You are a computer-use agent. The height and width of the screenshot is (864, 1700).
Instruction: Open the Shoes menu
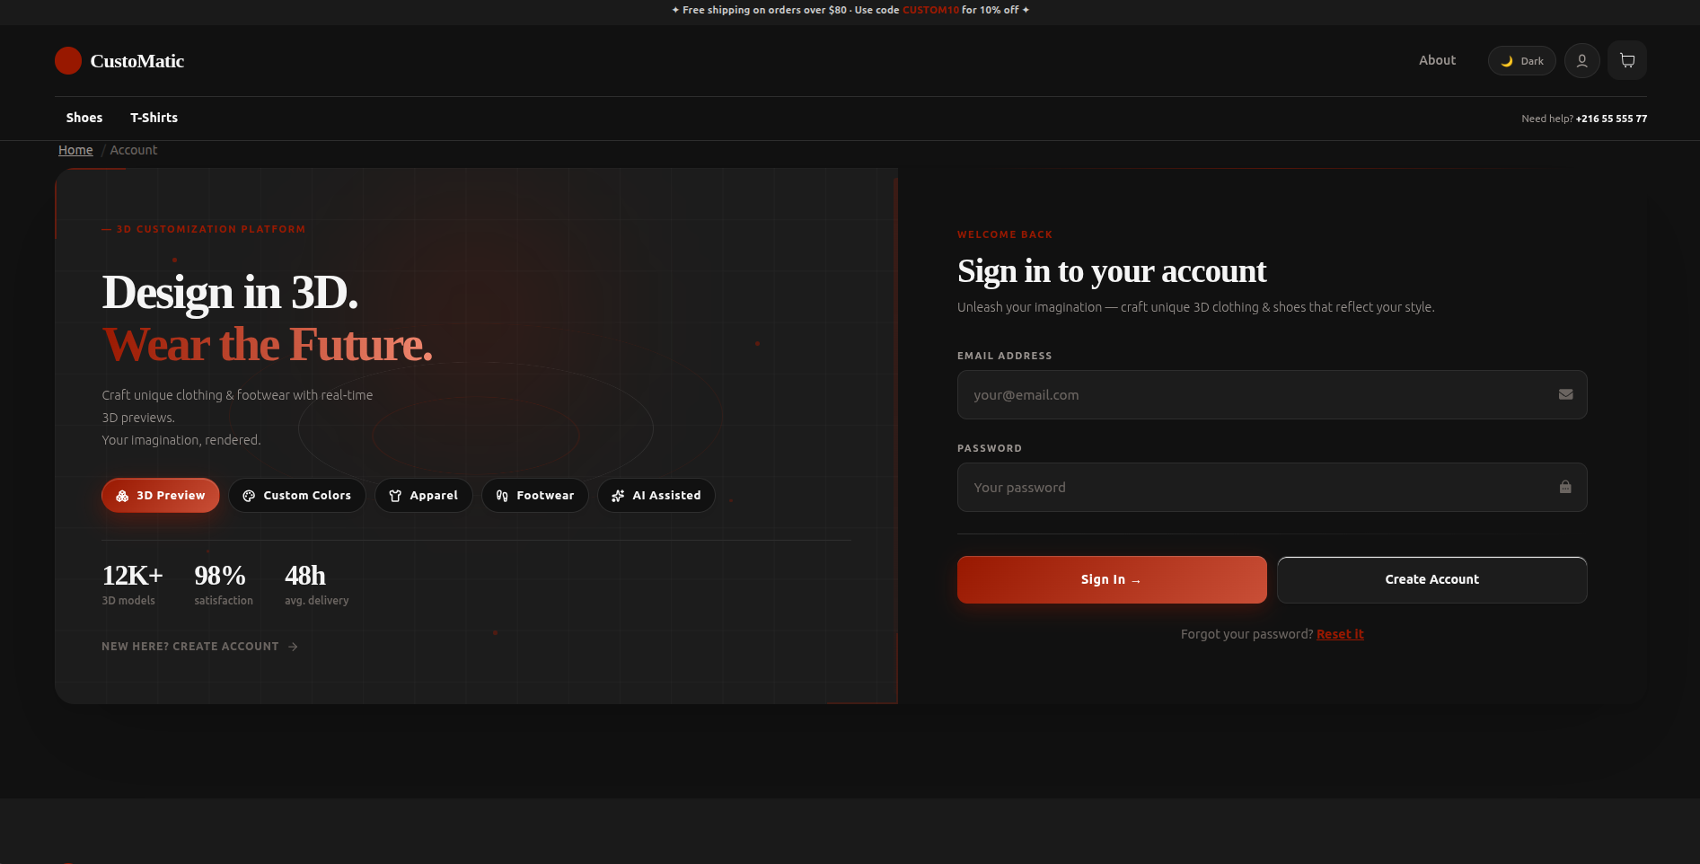pos(84,118)
